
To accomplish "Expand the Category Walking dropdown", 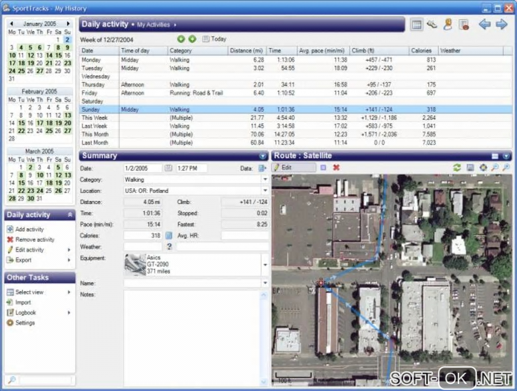I will coord(265,180).
